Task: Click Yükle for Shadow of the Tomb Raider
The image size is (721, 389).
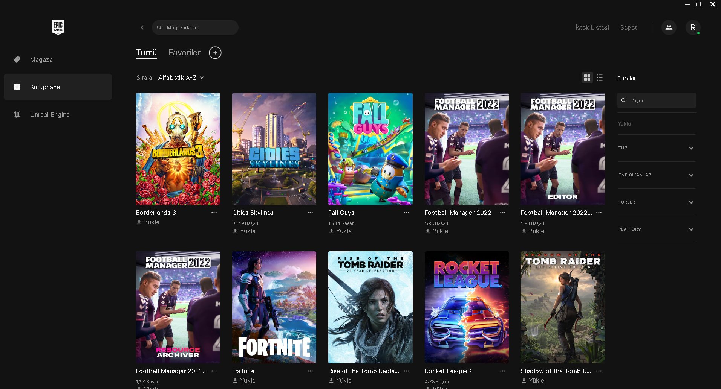Action: (x=533, y=380)
